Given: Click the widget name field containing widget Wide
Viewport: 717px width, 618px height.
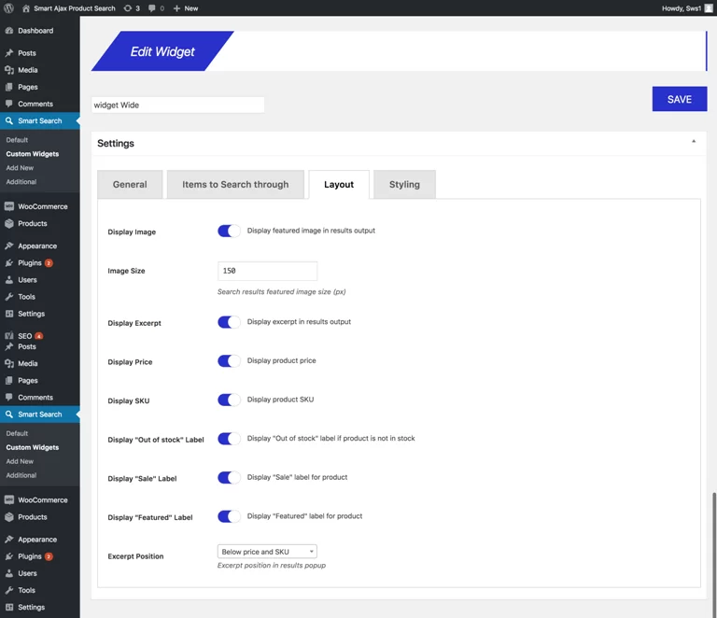Looking at the screenshot, I should [178, 105].
